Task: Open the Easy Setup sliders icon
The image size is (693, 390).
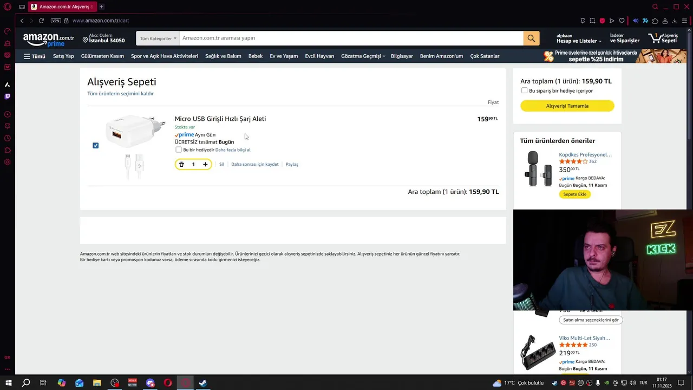Action: pos(684,21)
